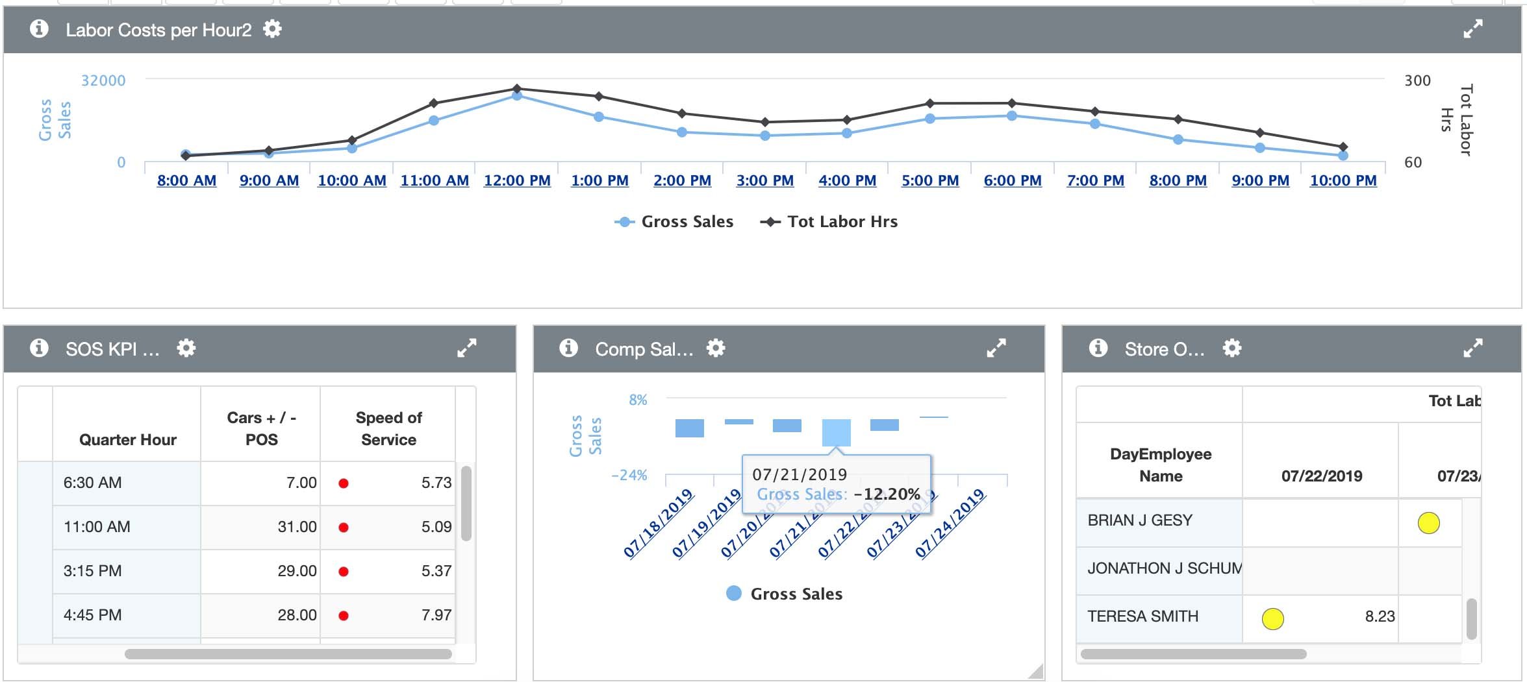
Task: Open the gear settings on Comp Sales panel
Action: tap(716, 348)
